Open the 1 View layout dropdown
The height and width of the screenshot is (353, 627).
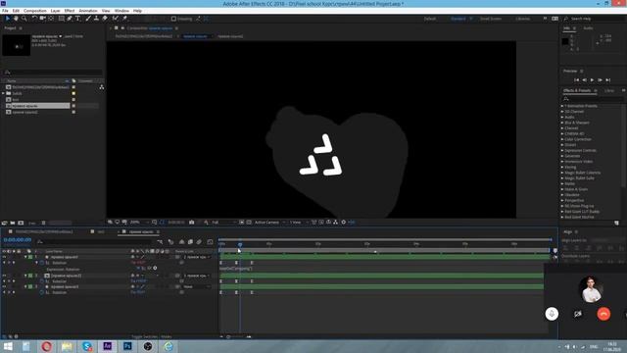click(299, 223)
